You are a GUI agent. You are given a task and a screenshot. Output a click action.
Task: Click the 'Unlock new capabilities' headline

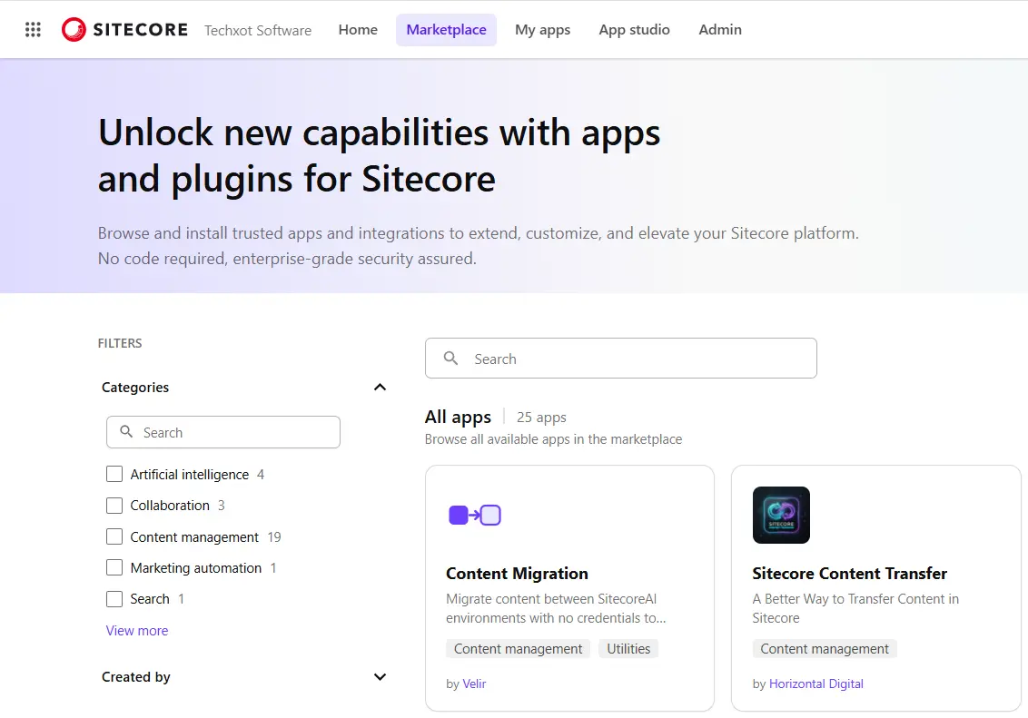[379, 155]
